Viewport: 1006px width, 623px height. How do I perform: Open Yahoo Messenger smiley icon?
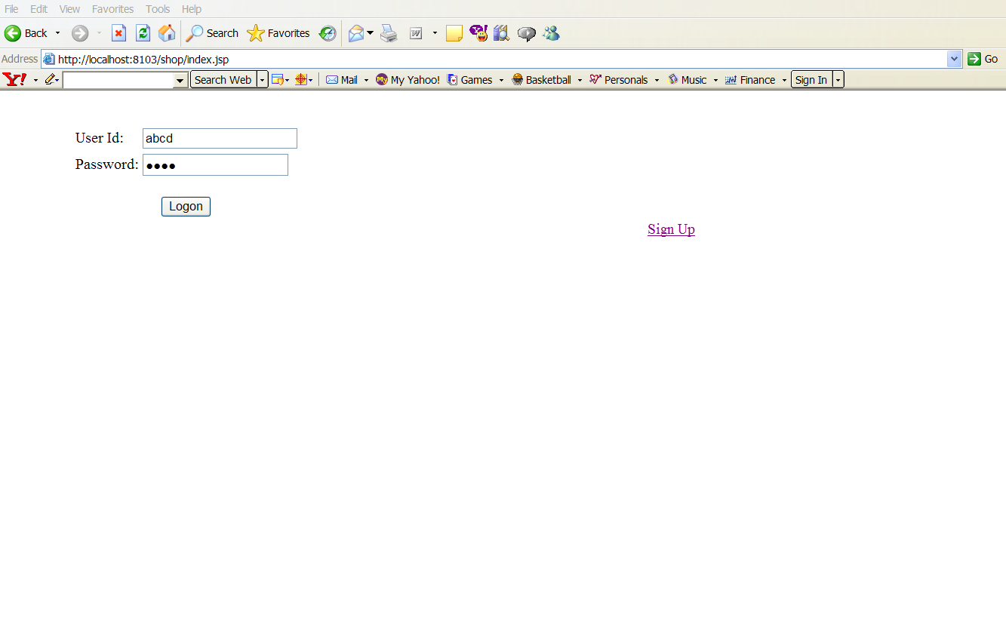(478, 33)
